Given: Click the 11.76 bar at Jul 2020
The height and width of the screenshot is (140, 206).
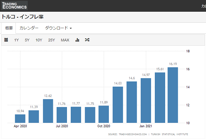Looking at the screenshot, I should [62, 115].
